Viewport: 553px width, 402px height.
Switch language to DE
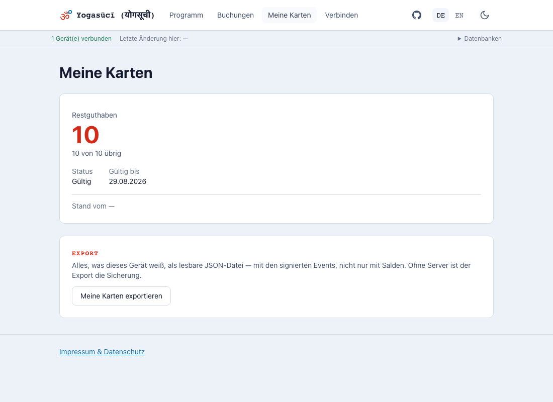point(440,15)
